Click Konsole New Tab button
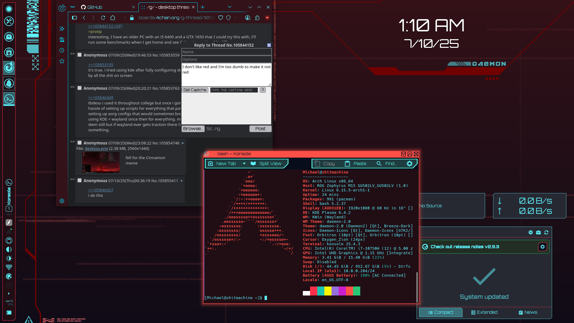 click(x=222, y=164)
